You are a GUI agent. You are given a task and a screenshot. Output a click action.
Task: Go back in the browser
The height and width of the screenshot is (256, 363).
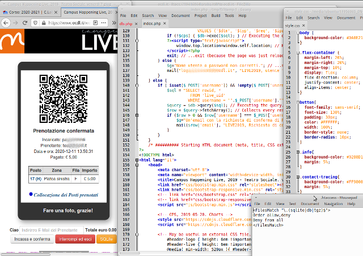[x=6, y=23]
